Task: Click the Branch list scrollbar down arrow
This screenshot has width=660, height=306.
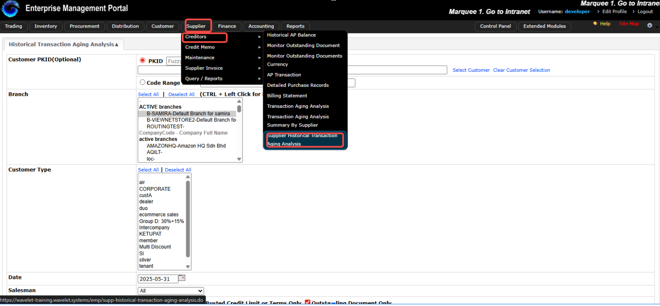Action: (239, 159)
